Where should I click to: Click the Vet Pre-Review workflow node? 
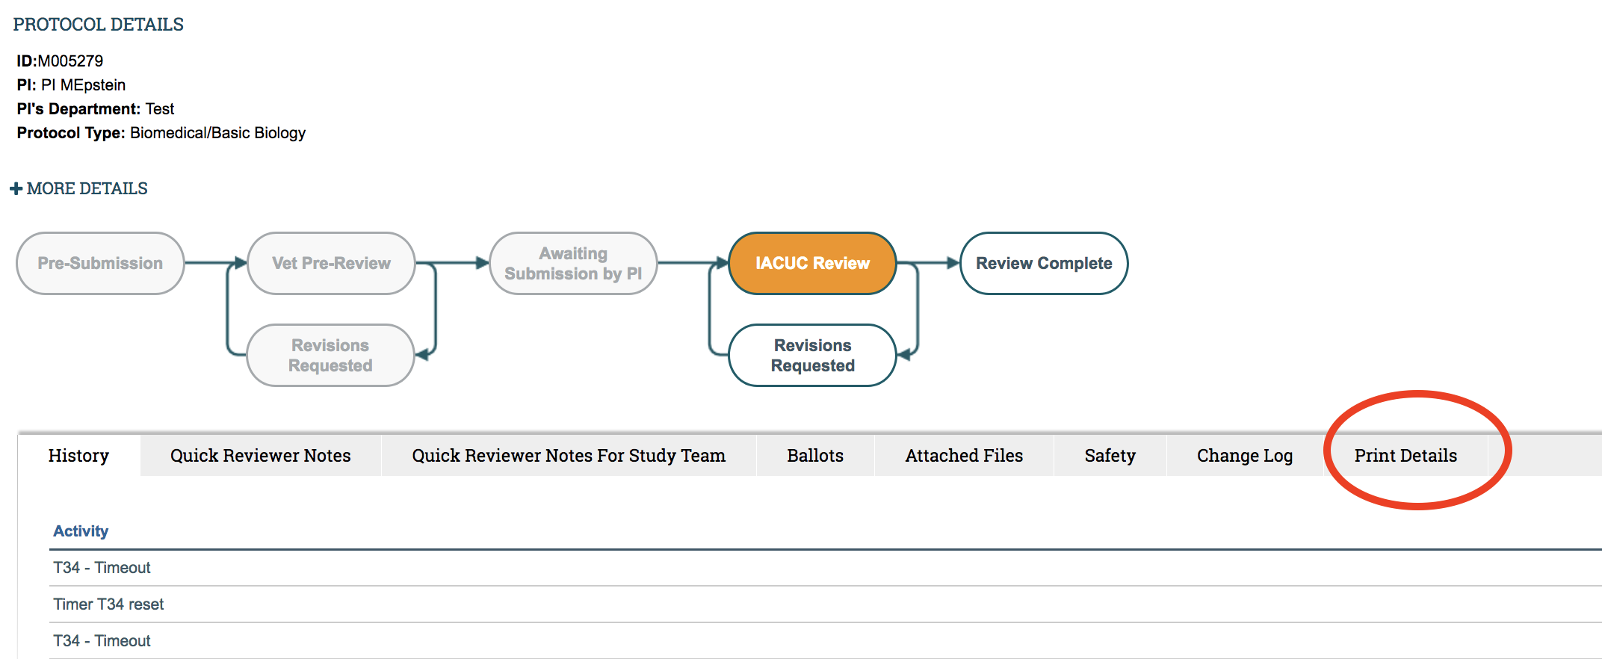[x=331, y=263]
